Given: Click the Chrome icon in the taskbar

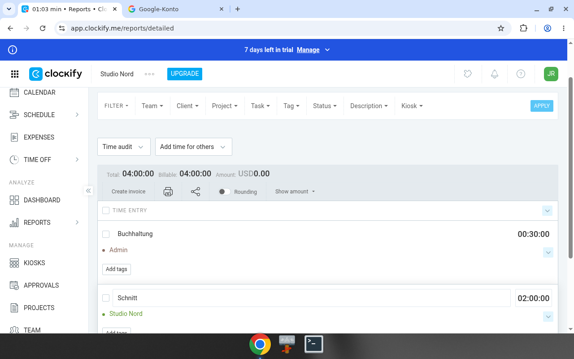Looking at the screenshot, I should (x=260, y=344).
